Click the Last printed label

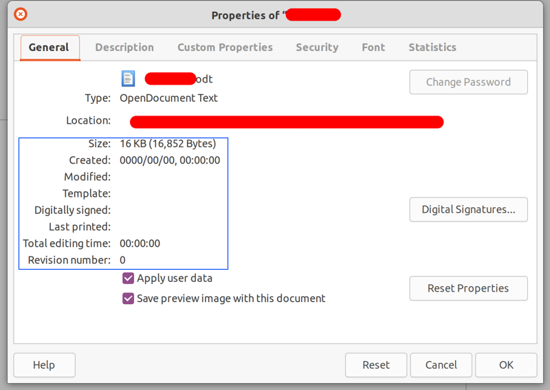[x=80, y=227]
